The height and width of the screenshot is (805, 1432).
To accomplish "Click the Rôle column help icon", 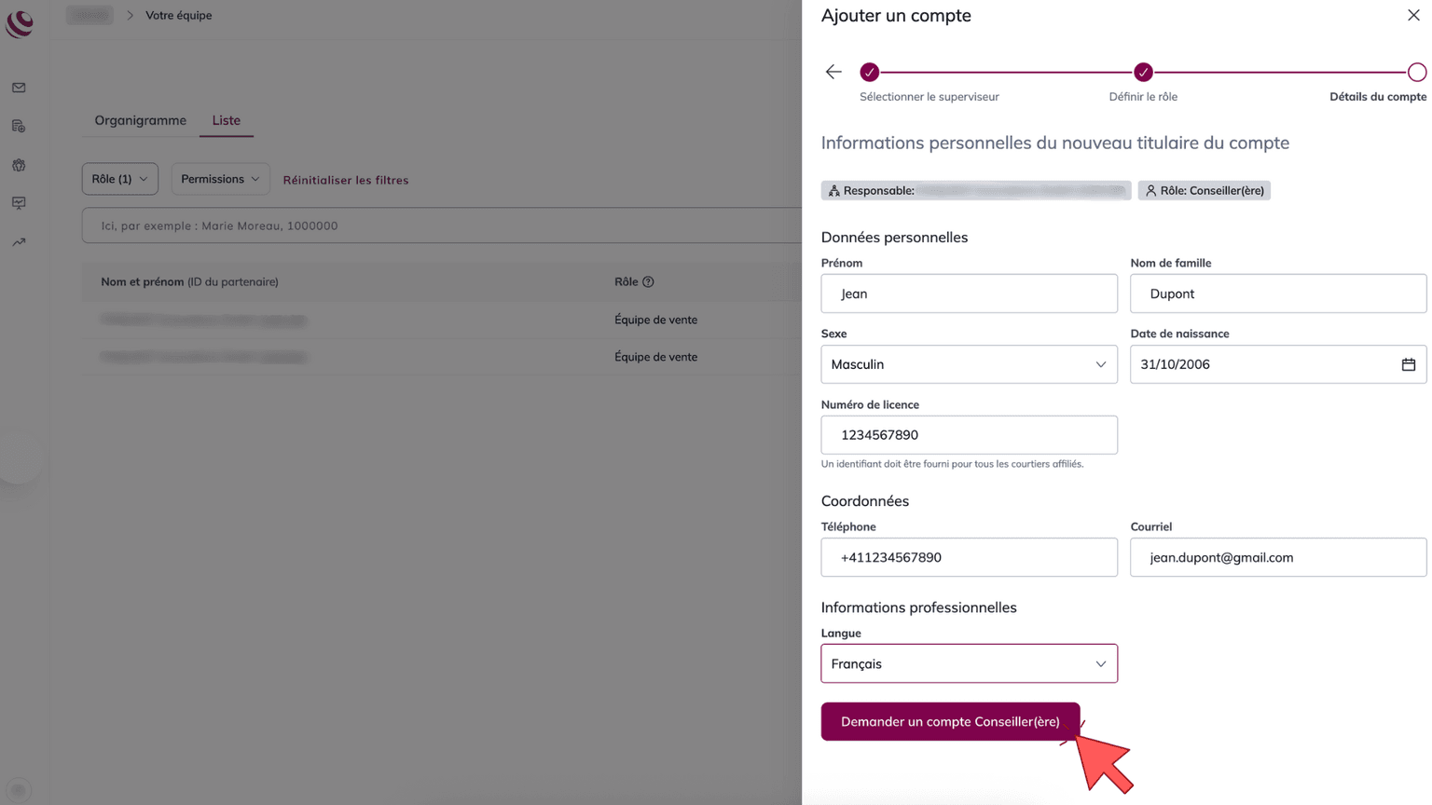I will [x=648, y=281].
